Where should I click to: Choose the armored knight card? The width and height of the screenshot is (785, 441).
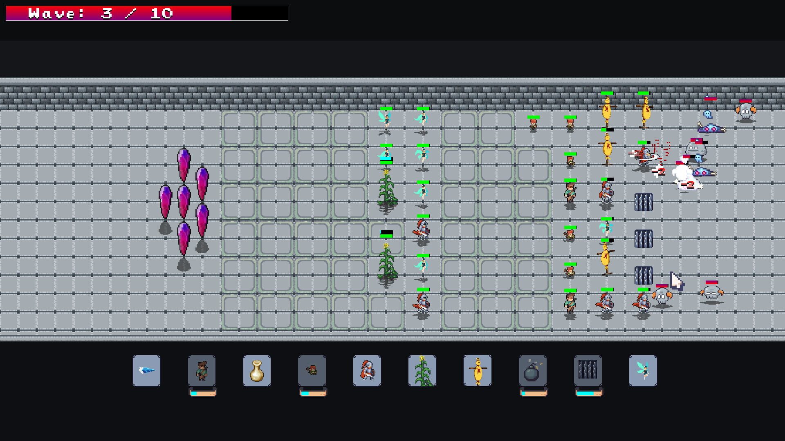[x=367, y=371]
